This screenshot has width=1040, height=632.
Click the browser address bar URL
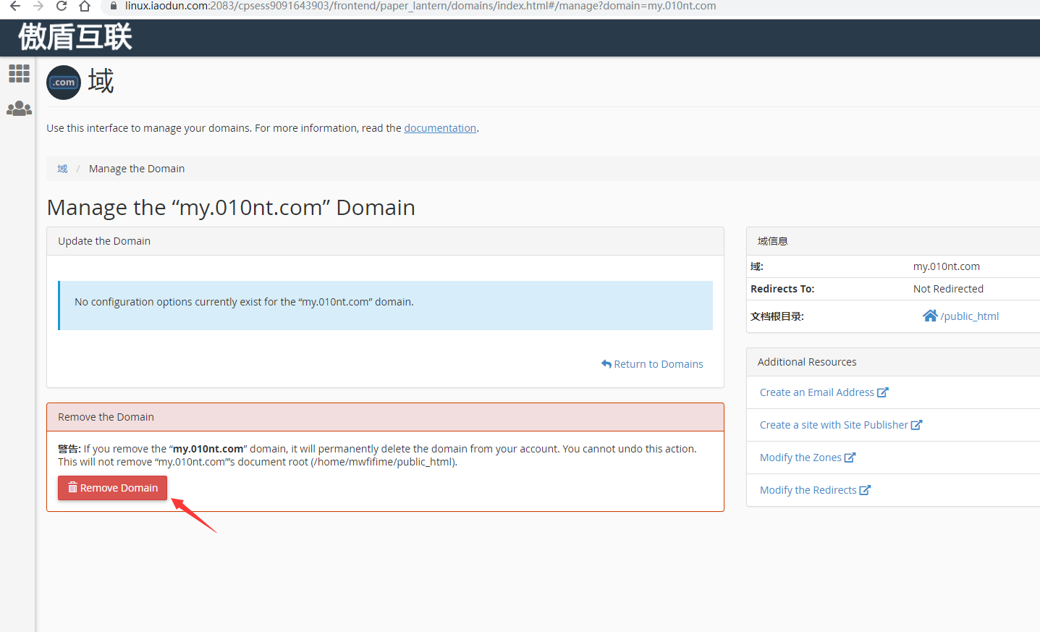(x=420, y=6)
